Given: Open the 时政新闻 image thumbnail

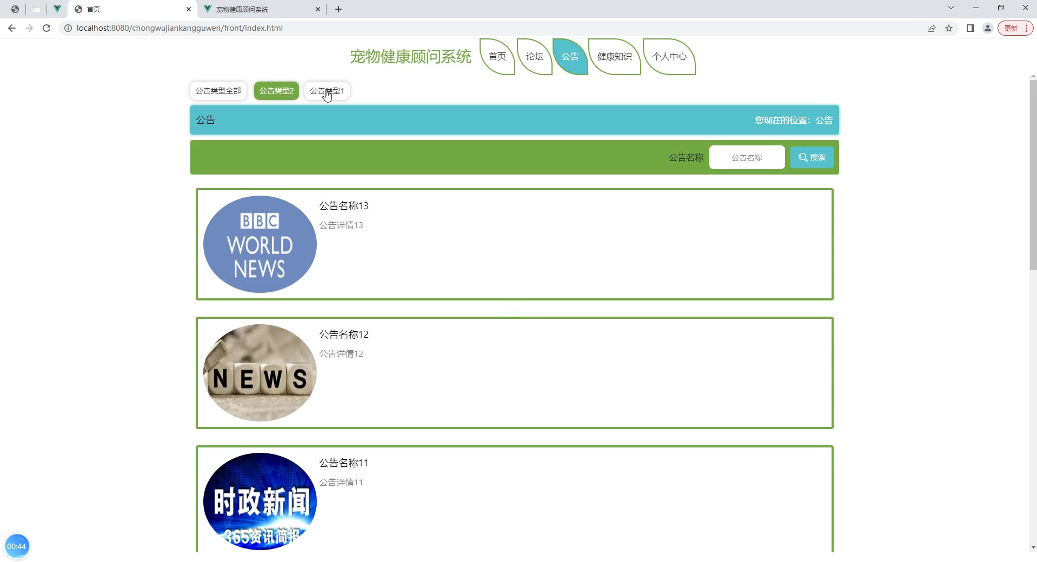Looking at the screenshot, I should pyautogui.click(x=260, y=501).
